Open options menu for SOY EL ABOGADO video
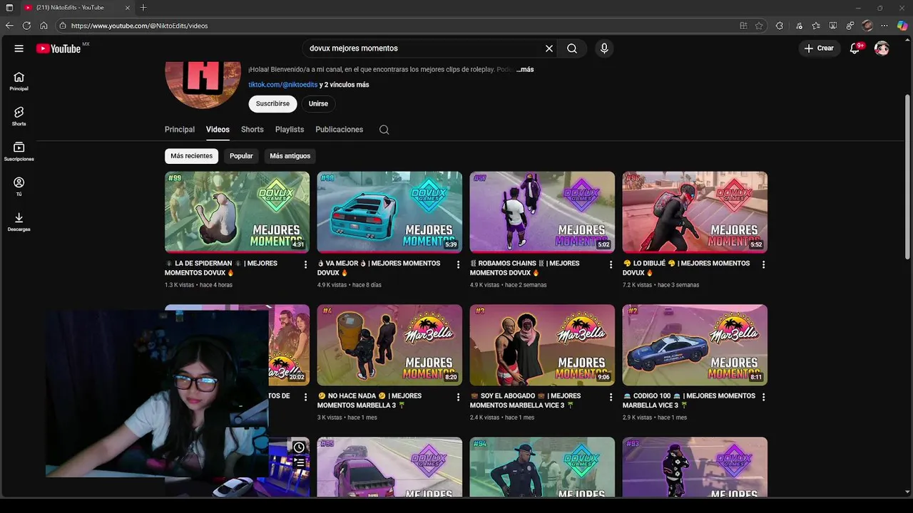This screenshot has height=513, width=913. [x=611, y=397]
